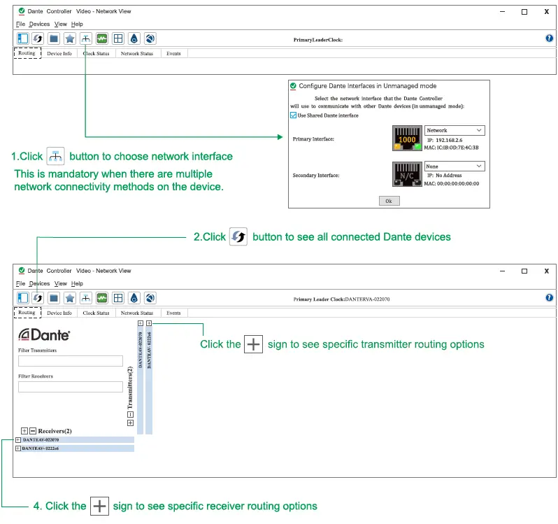Expand receiver row DANTEAV-022070

(18, 440)
